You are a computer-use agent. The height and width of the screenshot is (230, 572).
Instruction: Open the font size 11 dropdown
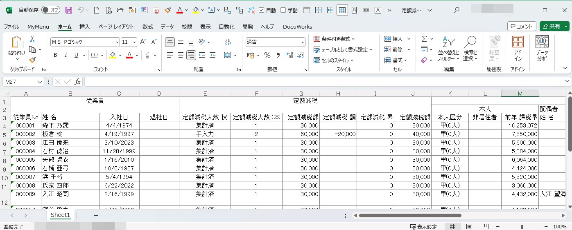[x=134, y=42]
